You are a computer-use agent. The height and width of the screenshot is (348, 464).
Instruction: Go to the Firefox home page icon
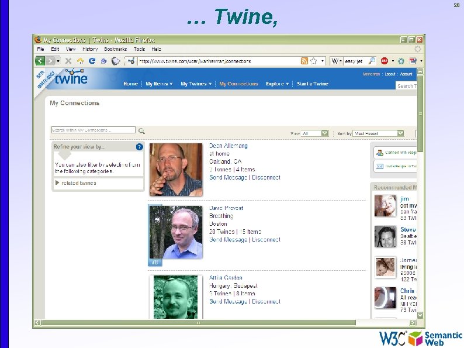click(80, 61)
